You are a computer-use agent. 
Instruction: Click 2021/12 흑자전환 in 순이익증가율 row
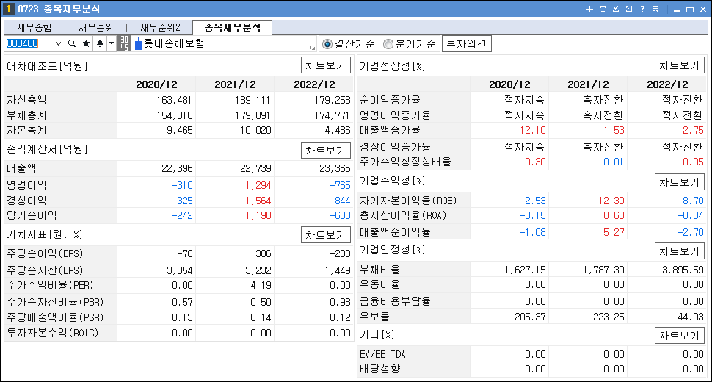coord(603,99)
